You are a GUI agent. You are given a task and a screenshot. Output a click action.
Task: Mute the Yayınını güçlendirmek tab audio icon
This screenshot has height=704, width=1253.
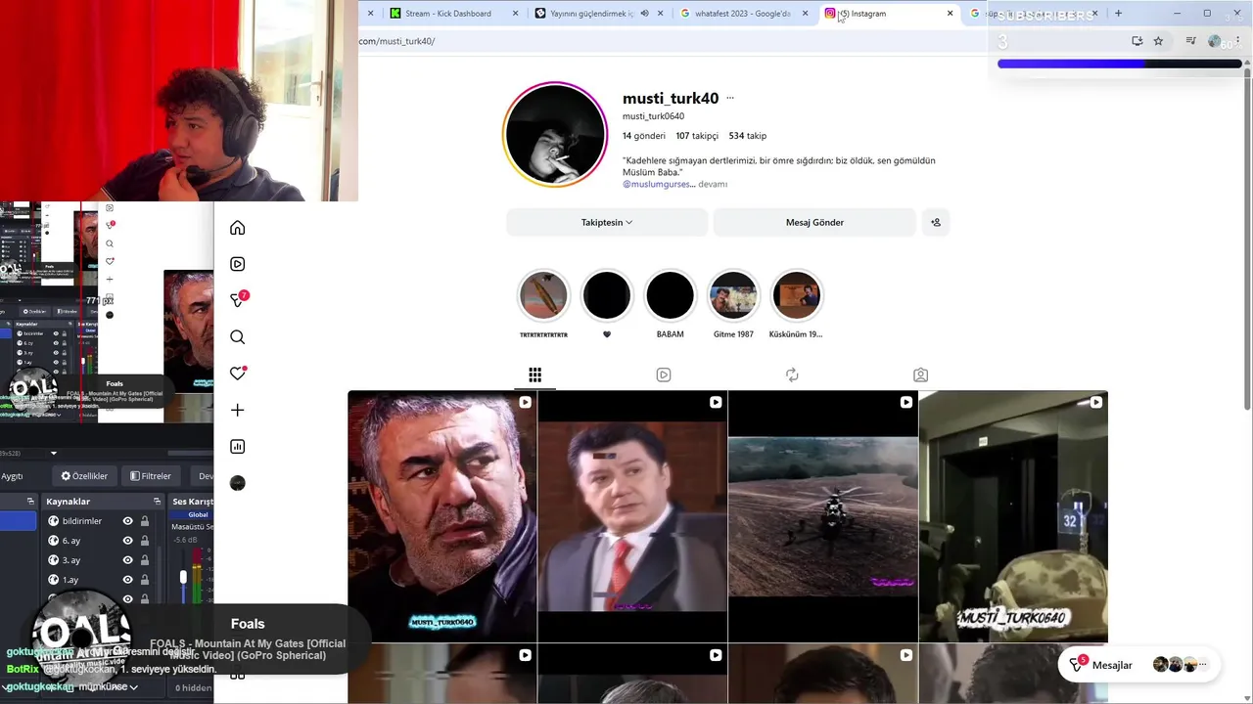(x=644, y=14)
